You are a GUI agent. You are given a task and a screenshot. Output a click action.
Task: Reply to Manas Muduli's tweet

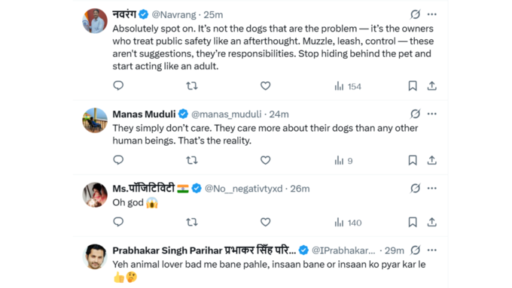coord(118,160)
